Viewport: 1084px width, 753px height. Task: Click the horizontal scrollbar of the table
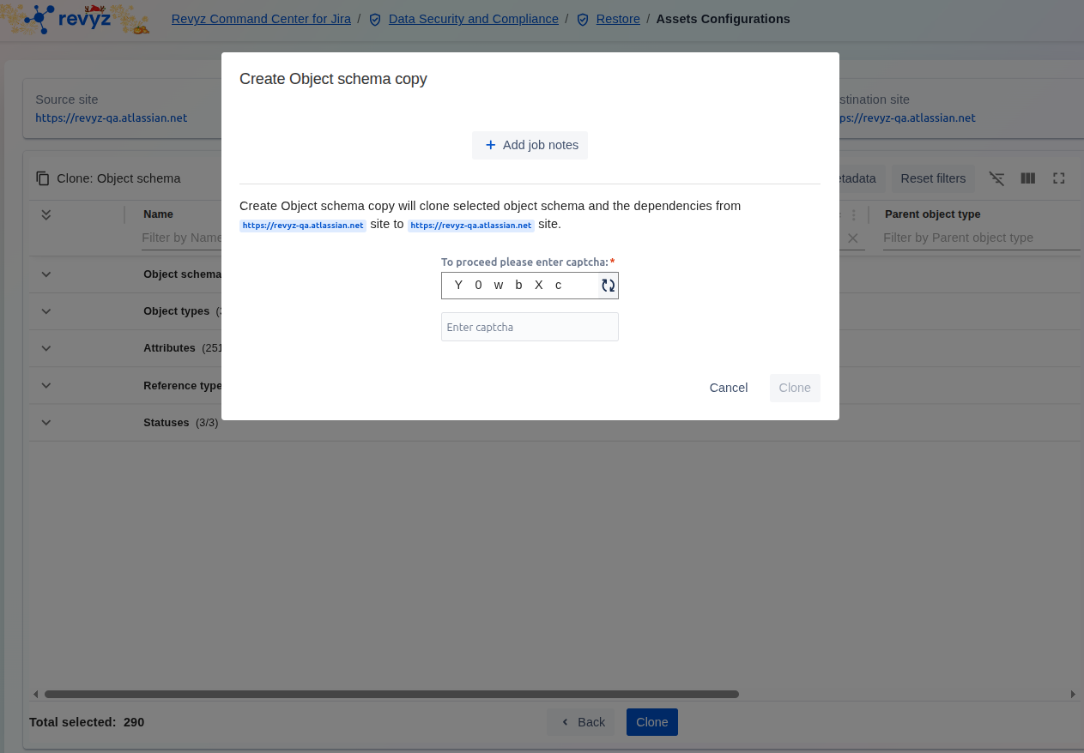[391, 694]
